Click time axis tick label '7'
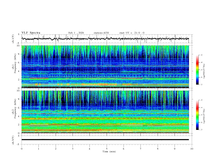Screen dimensions: 216x167 [x=141, y=149]
